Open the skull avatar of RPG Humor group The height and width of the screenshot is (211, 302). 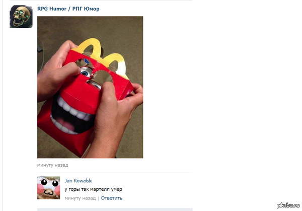point(21,17)
